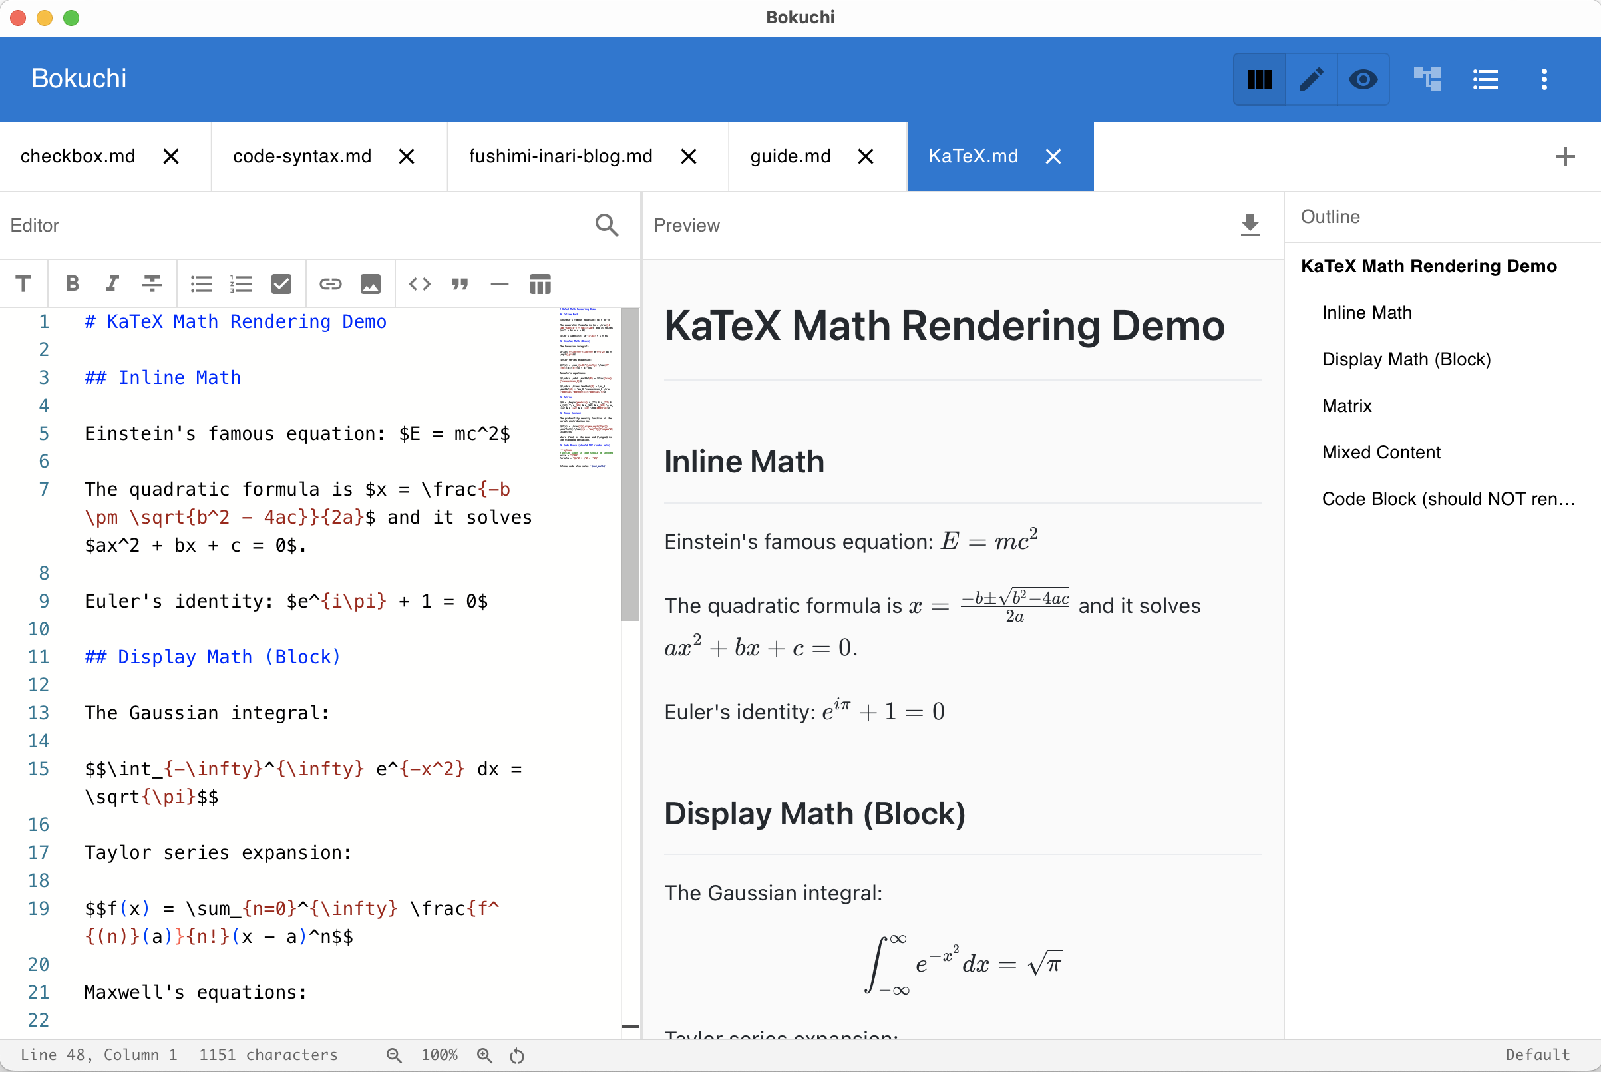The height and width of the screenshot is (1072, 1601).
Task: Insert a blockquote from the toolbar
Action: [x=459, y=283]
